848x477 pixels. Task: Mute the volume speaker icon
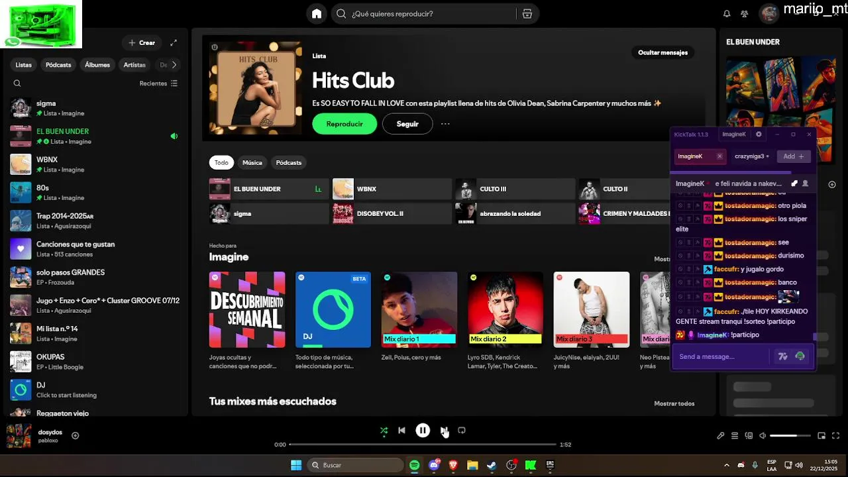pyautogui.click(x=763, y=435)
